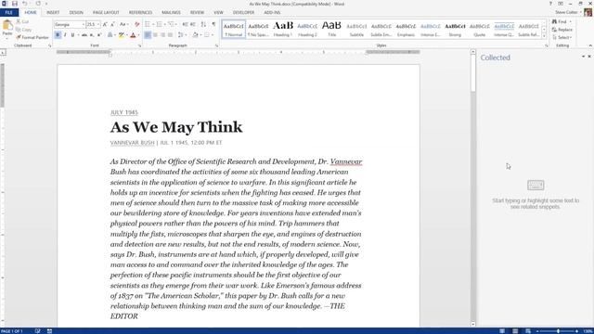
Task: Open Word Help question mark
Action: pyautogui.click(x=550, y=4)
